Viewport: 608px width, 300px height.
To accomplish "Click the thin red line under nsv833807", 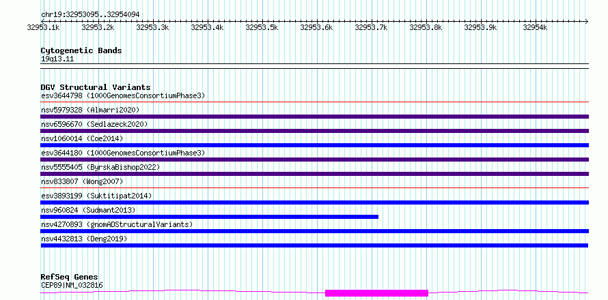I will coord(314,188).
